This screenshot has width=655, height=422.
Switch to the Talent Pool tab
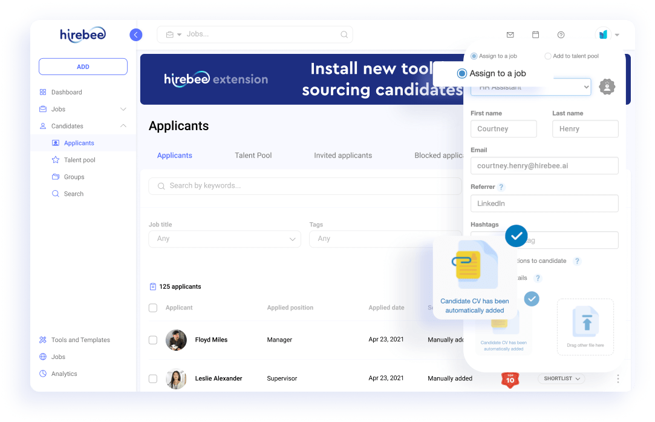[253, 156]
